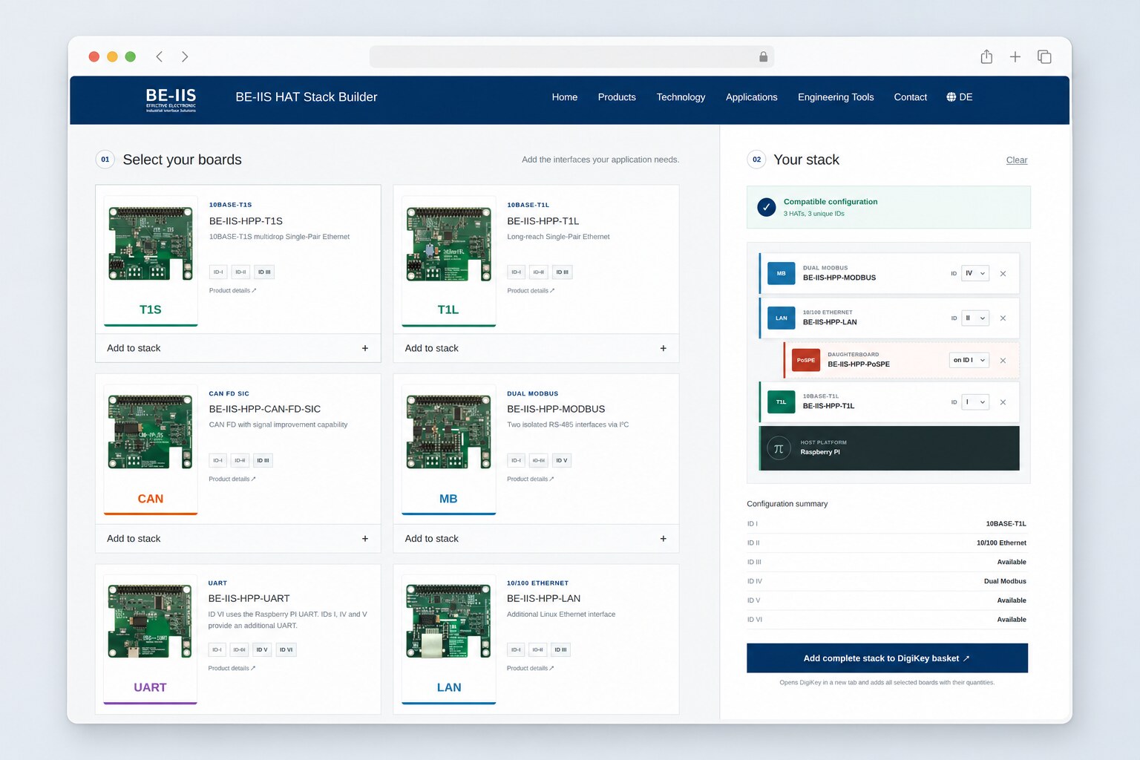Click Add complete stack to DigiKey basket
Screen dimensions: 1140x760
tap(887, 658)
